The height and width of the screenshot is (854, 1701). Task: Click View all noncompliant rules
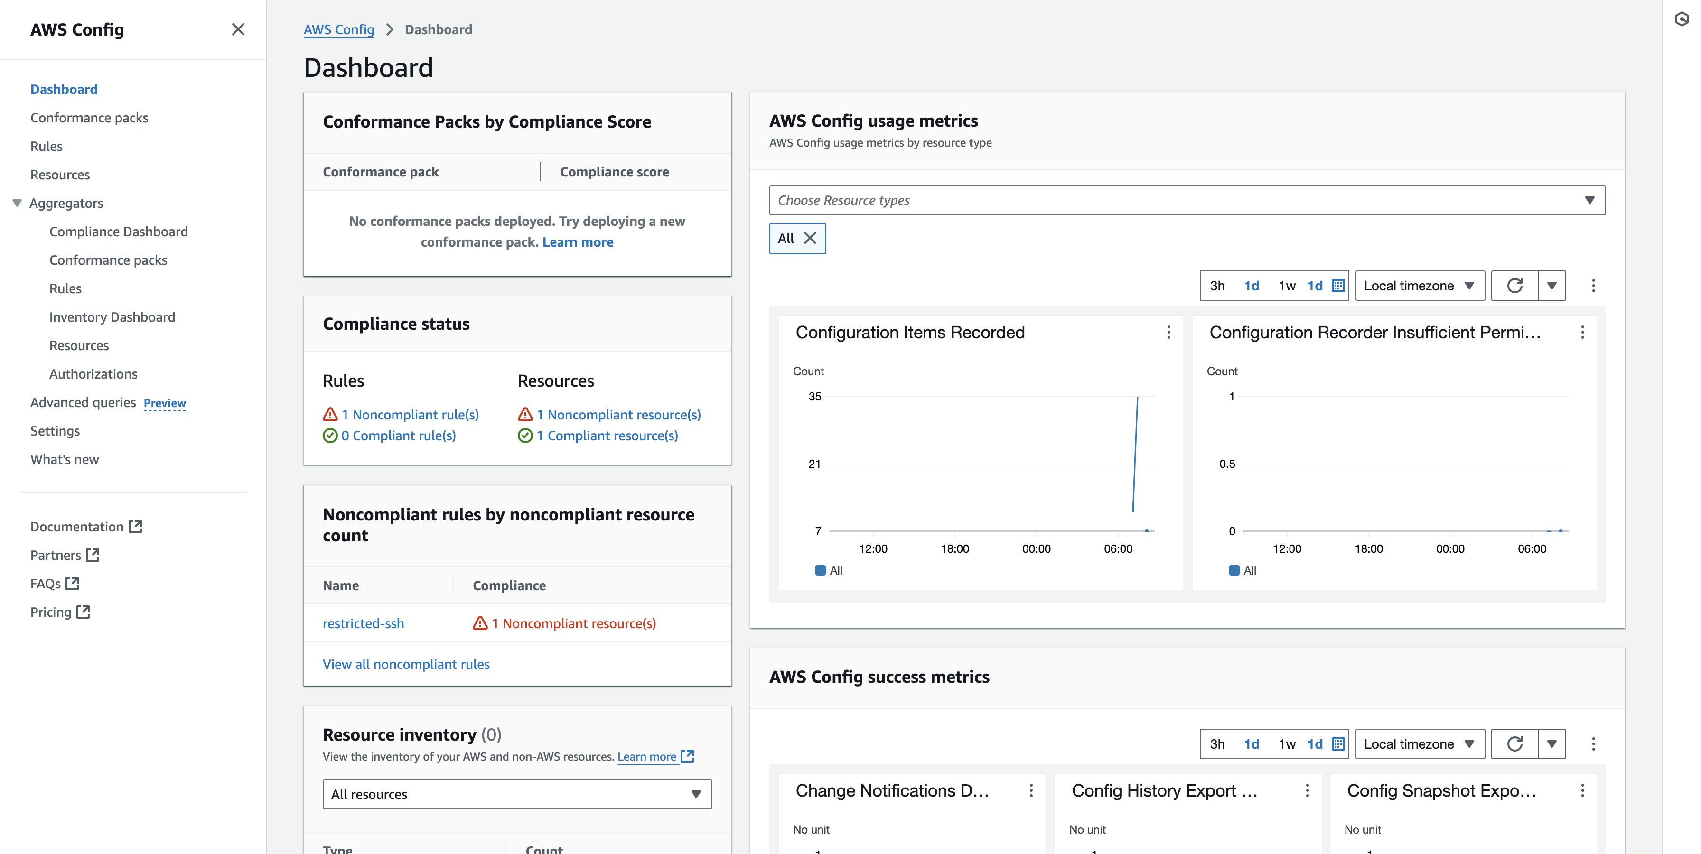(x=406, y=665)
